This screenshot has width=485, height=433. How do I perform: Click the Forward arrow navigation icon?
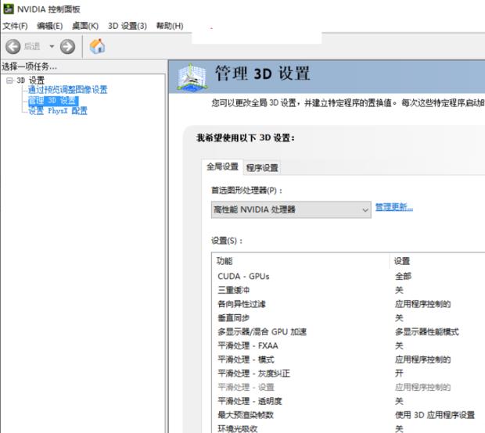[x=67, y=47]
